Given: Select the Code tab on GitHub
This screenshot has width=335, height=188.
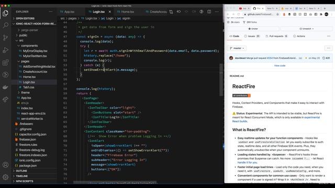Looking at the screenshot, I should pyautogui.click(x=234, y=36).
